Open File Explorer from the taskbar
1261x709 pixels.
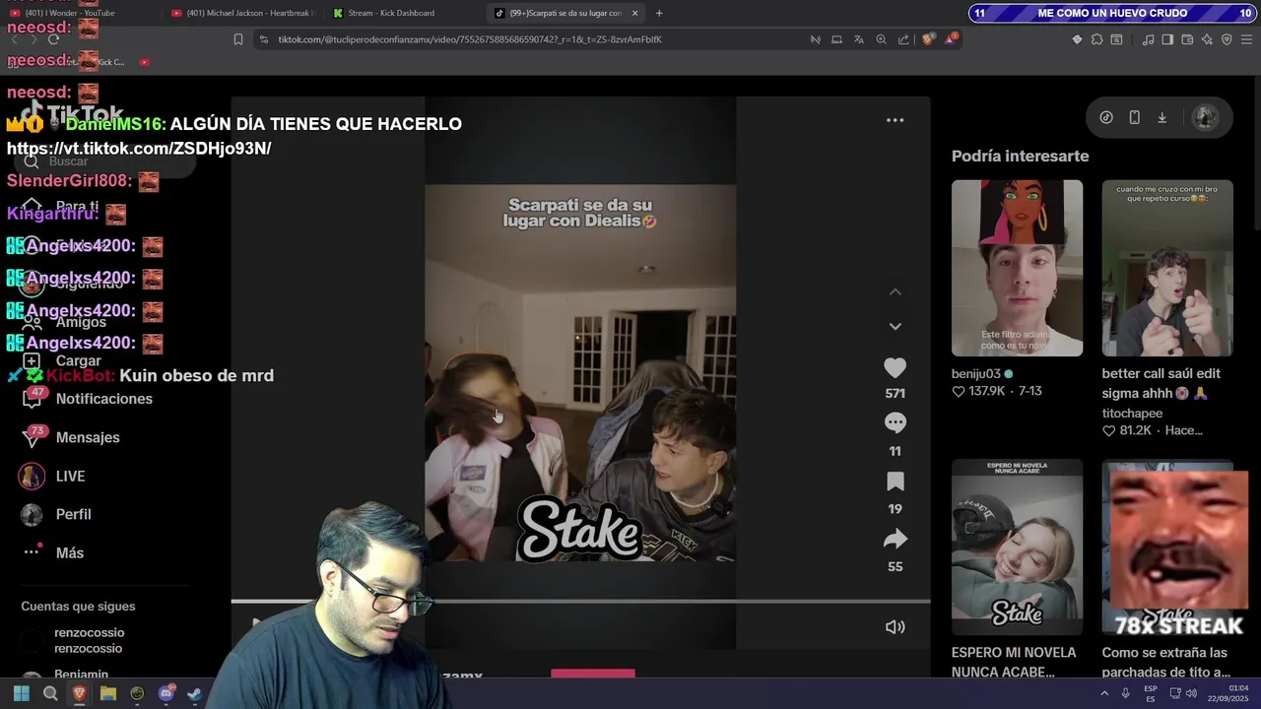pos(108,694)
